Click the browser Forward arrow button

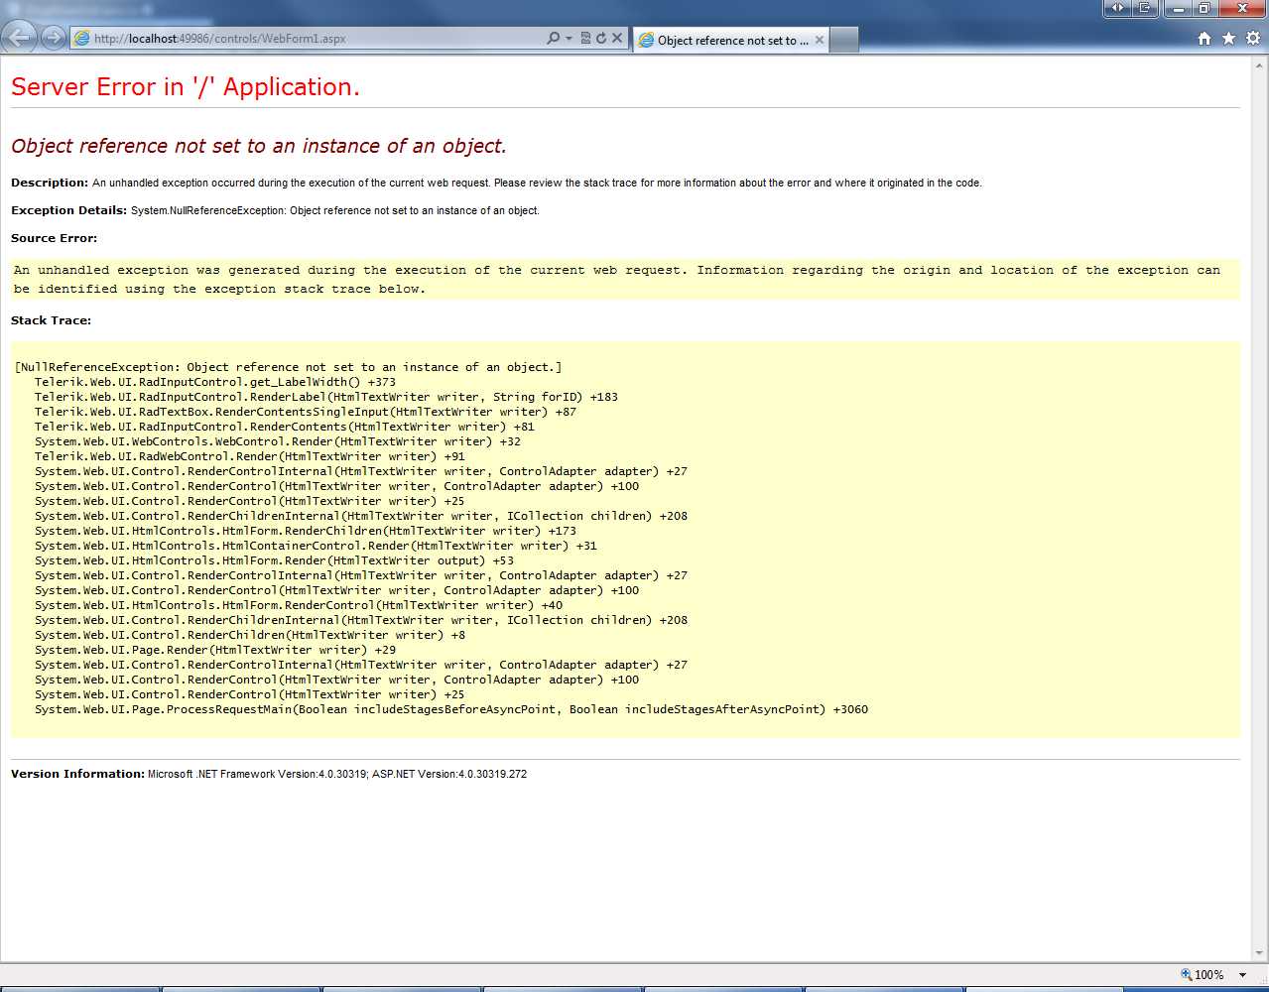point(54,38)
